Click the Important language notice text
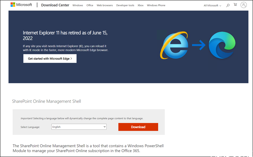The image size is (253, 157). tap(82, 118)
